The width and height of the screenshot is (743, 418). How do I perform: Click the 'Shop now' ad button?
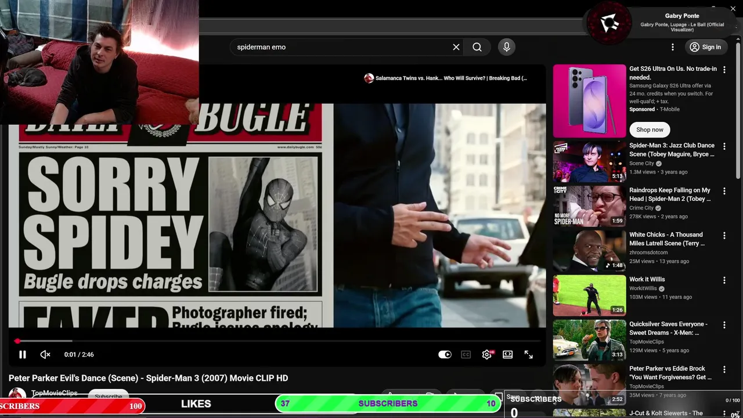click(x=650, y=129)
